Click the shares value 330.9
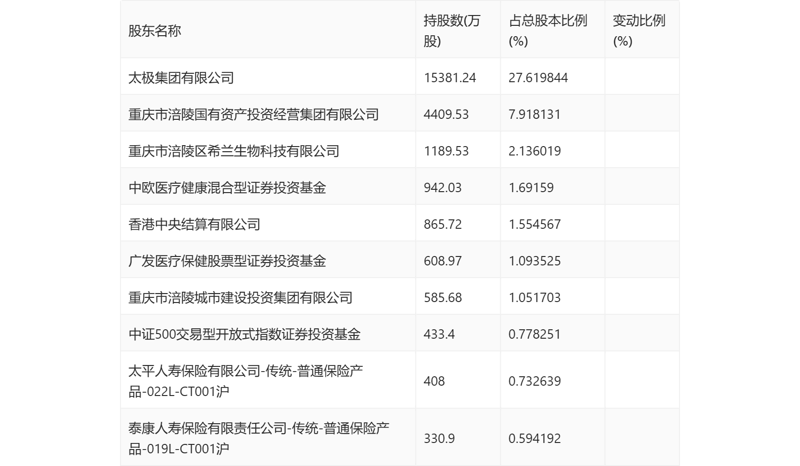The image size is (800, 466). (x=439, y=438)
